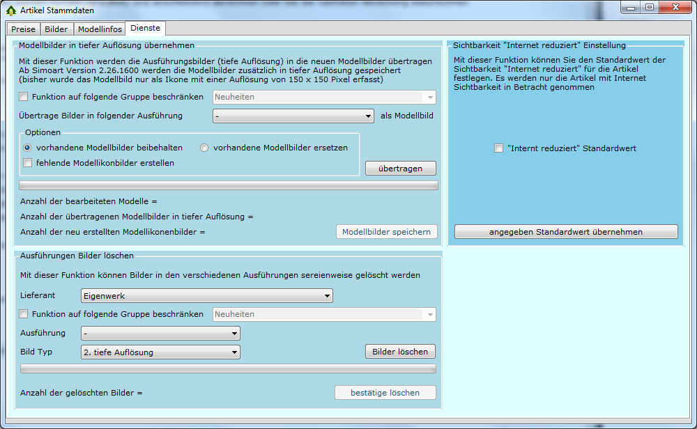The width and height of the screenshot is (697, 429).
Task: Enable group restriction checkbox in Modellbilder section
Action: pyautogui.click(x=24, y=97)
